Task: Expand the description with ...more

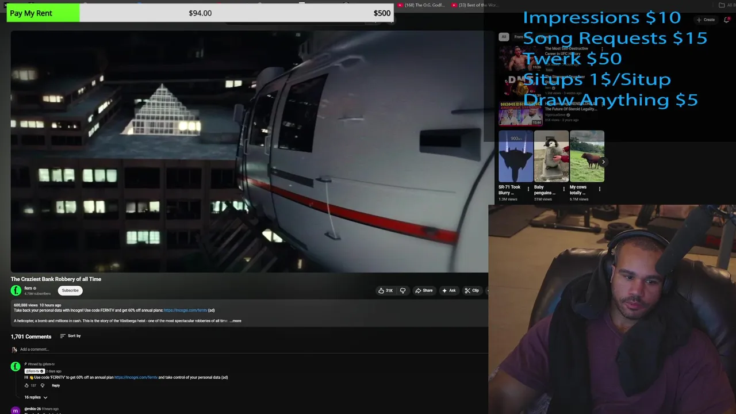Action: pos(236,321)
